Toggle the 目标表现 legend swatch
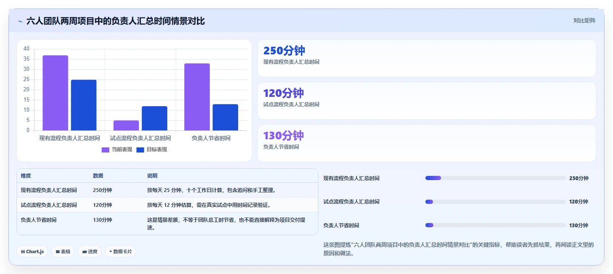The height and width of the screenshot is (274, 613). pyautogui.click(x=141, y=150)
